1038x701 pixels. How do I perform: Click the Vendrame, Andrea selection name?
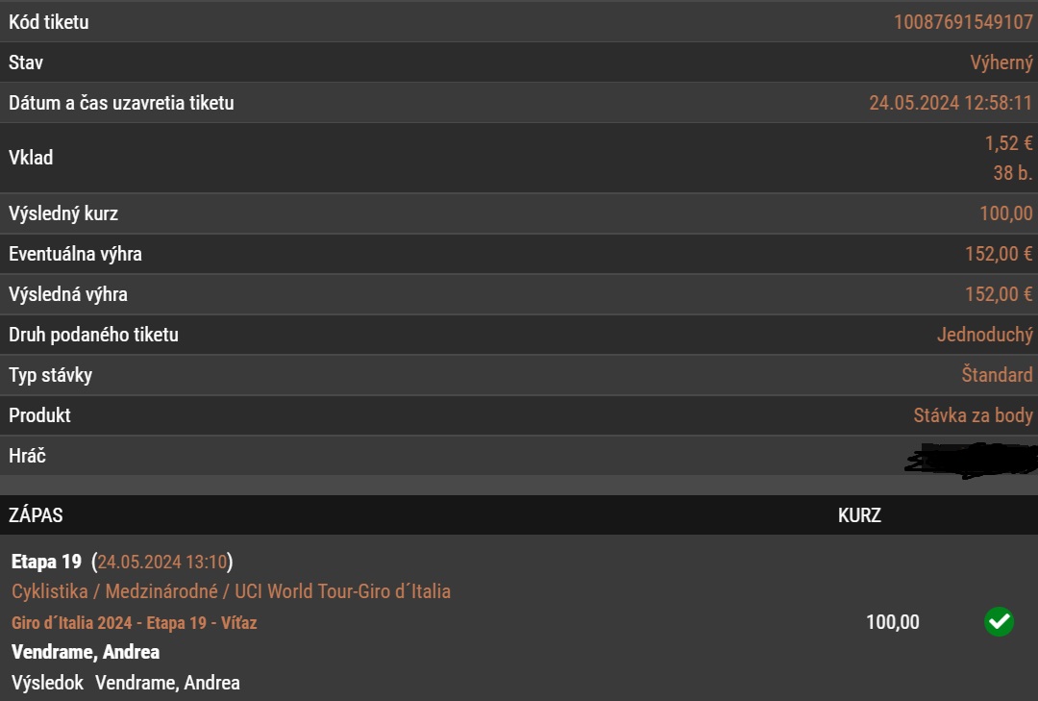[86, 652]
